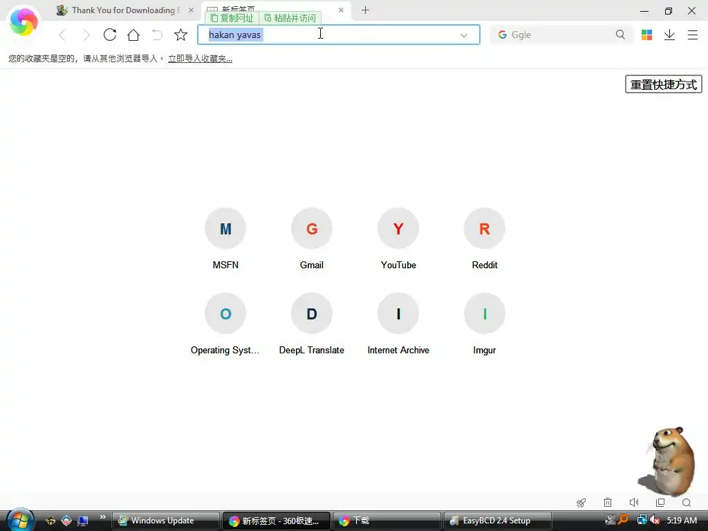Click the 5:19 AM system clock
The image size is (708, 531).
click(x=682, y=521)
